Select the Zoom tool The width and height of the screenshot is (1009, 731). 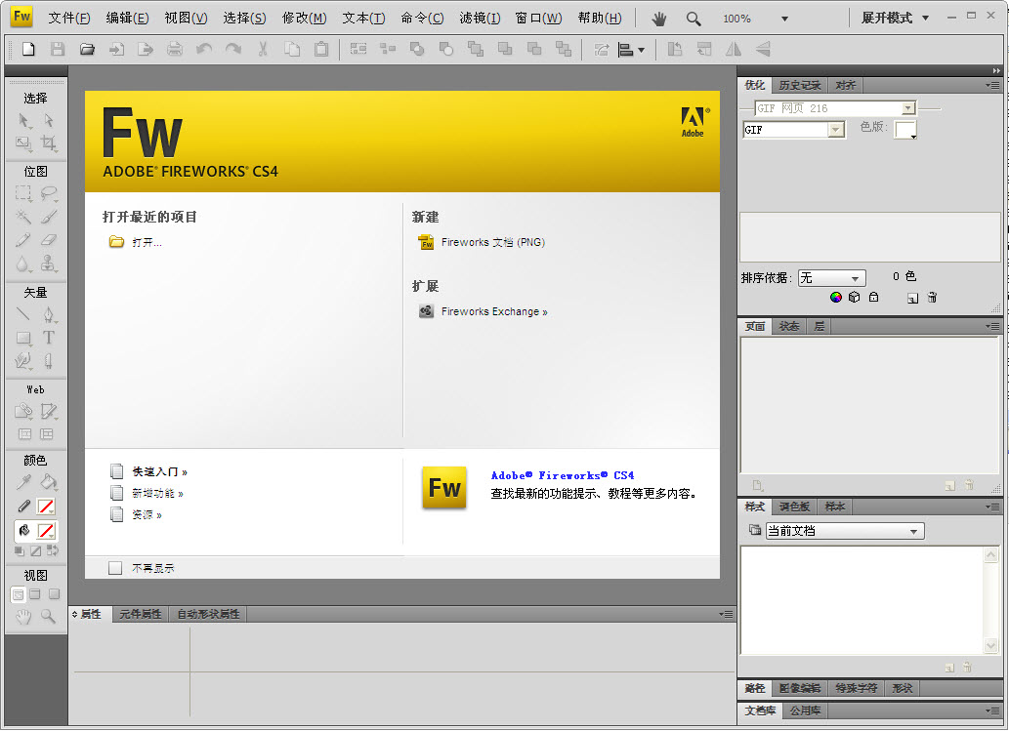pos(47,615)
